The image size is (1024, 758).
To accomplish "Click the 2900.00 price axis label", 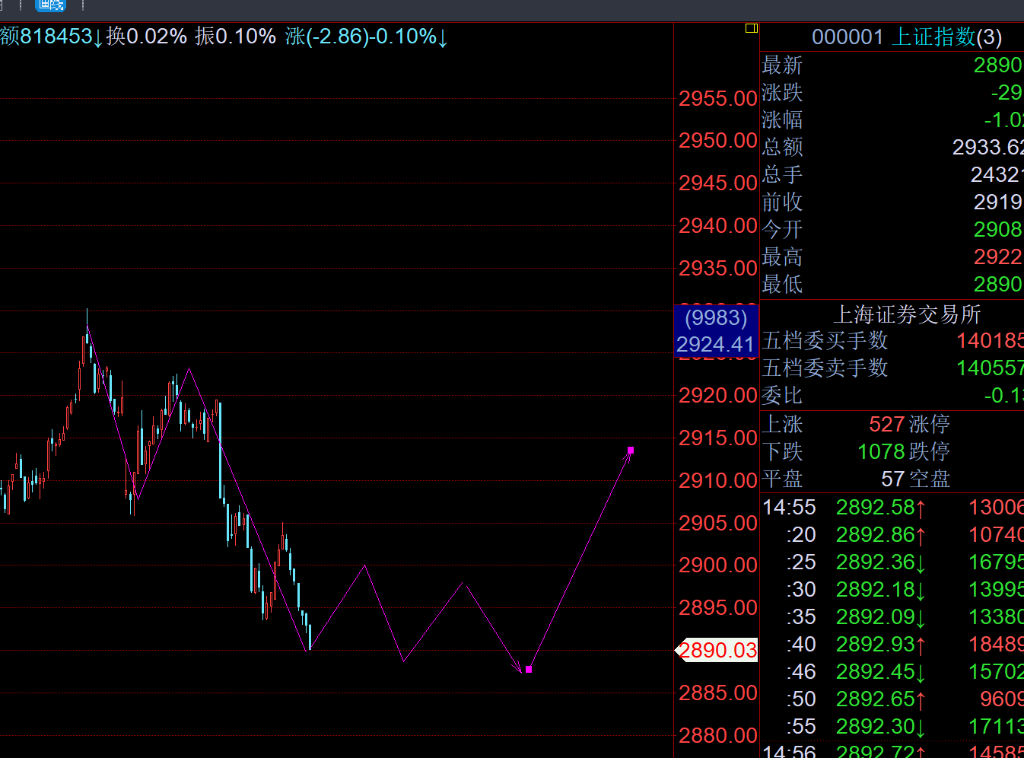I will click(718, 565).
